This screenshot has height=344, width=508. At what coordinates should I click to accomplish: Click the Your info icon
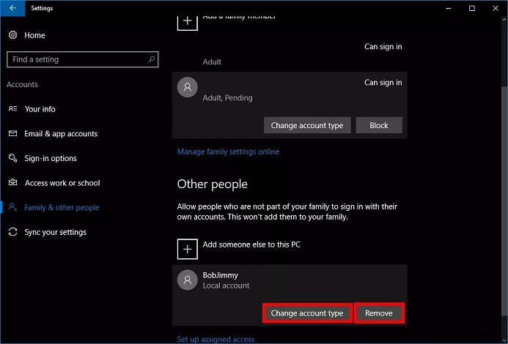coord(12,109)
